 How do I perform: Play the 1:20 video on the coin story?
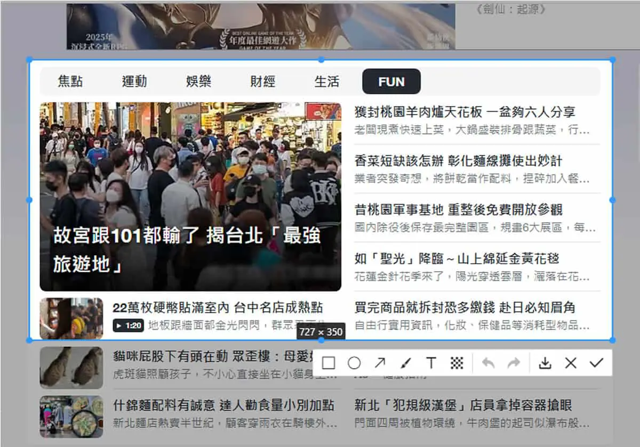tap(128, 326)
